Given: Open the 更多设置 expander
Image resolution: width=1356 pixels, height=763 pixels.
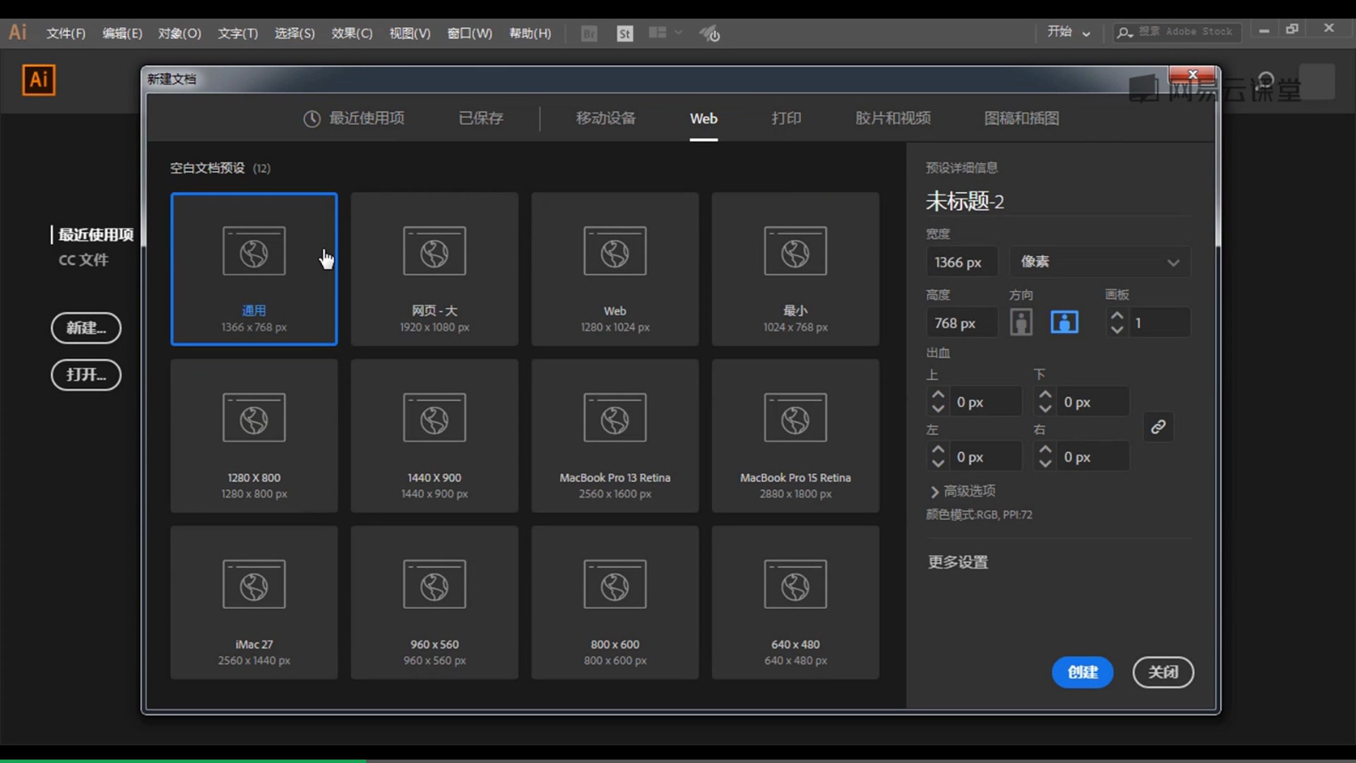Looking at the screenshot, I should pos(958,561).
